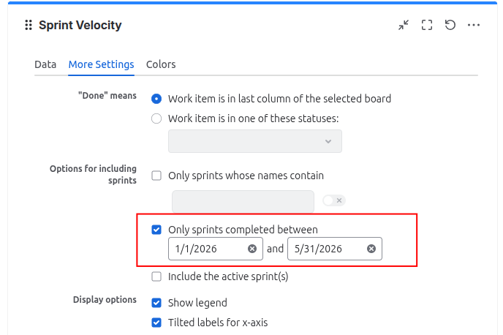The image size is (503, 335).
Task: Grab the drag handle beside Sprint Velocity
Action: (29, 25)
